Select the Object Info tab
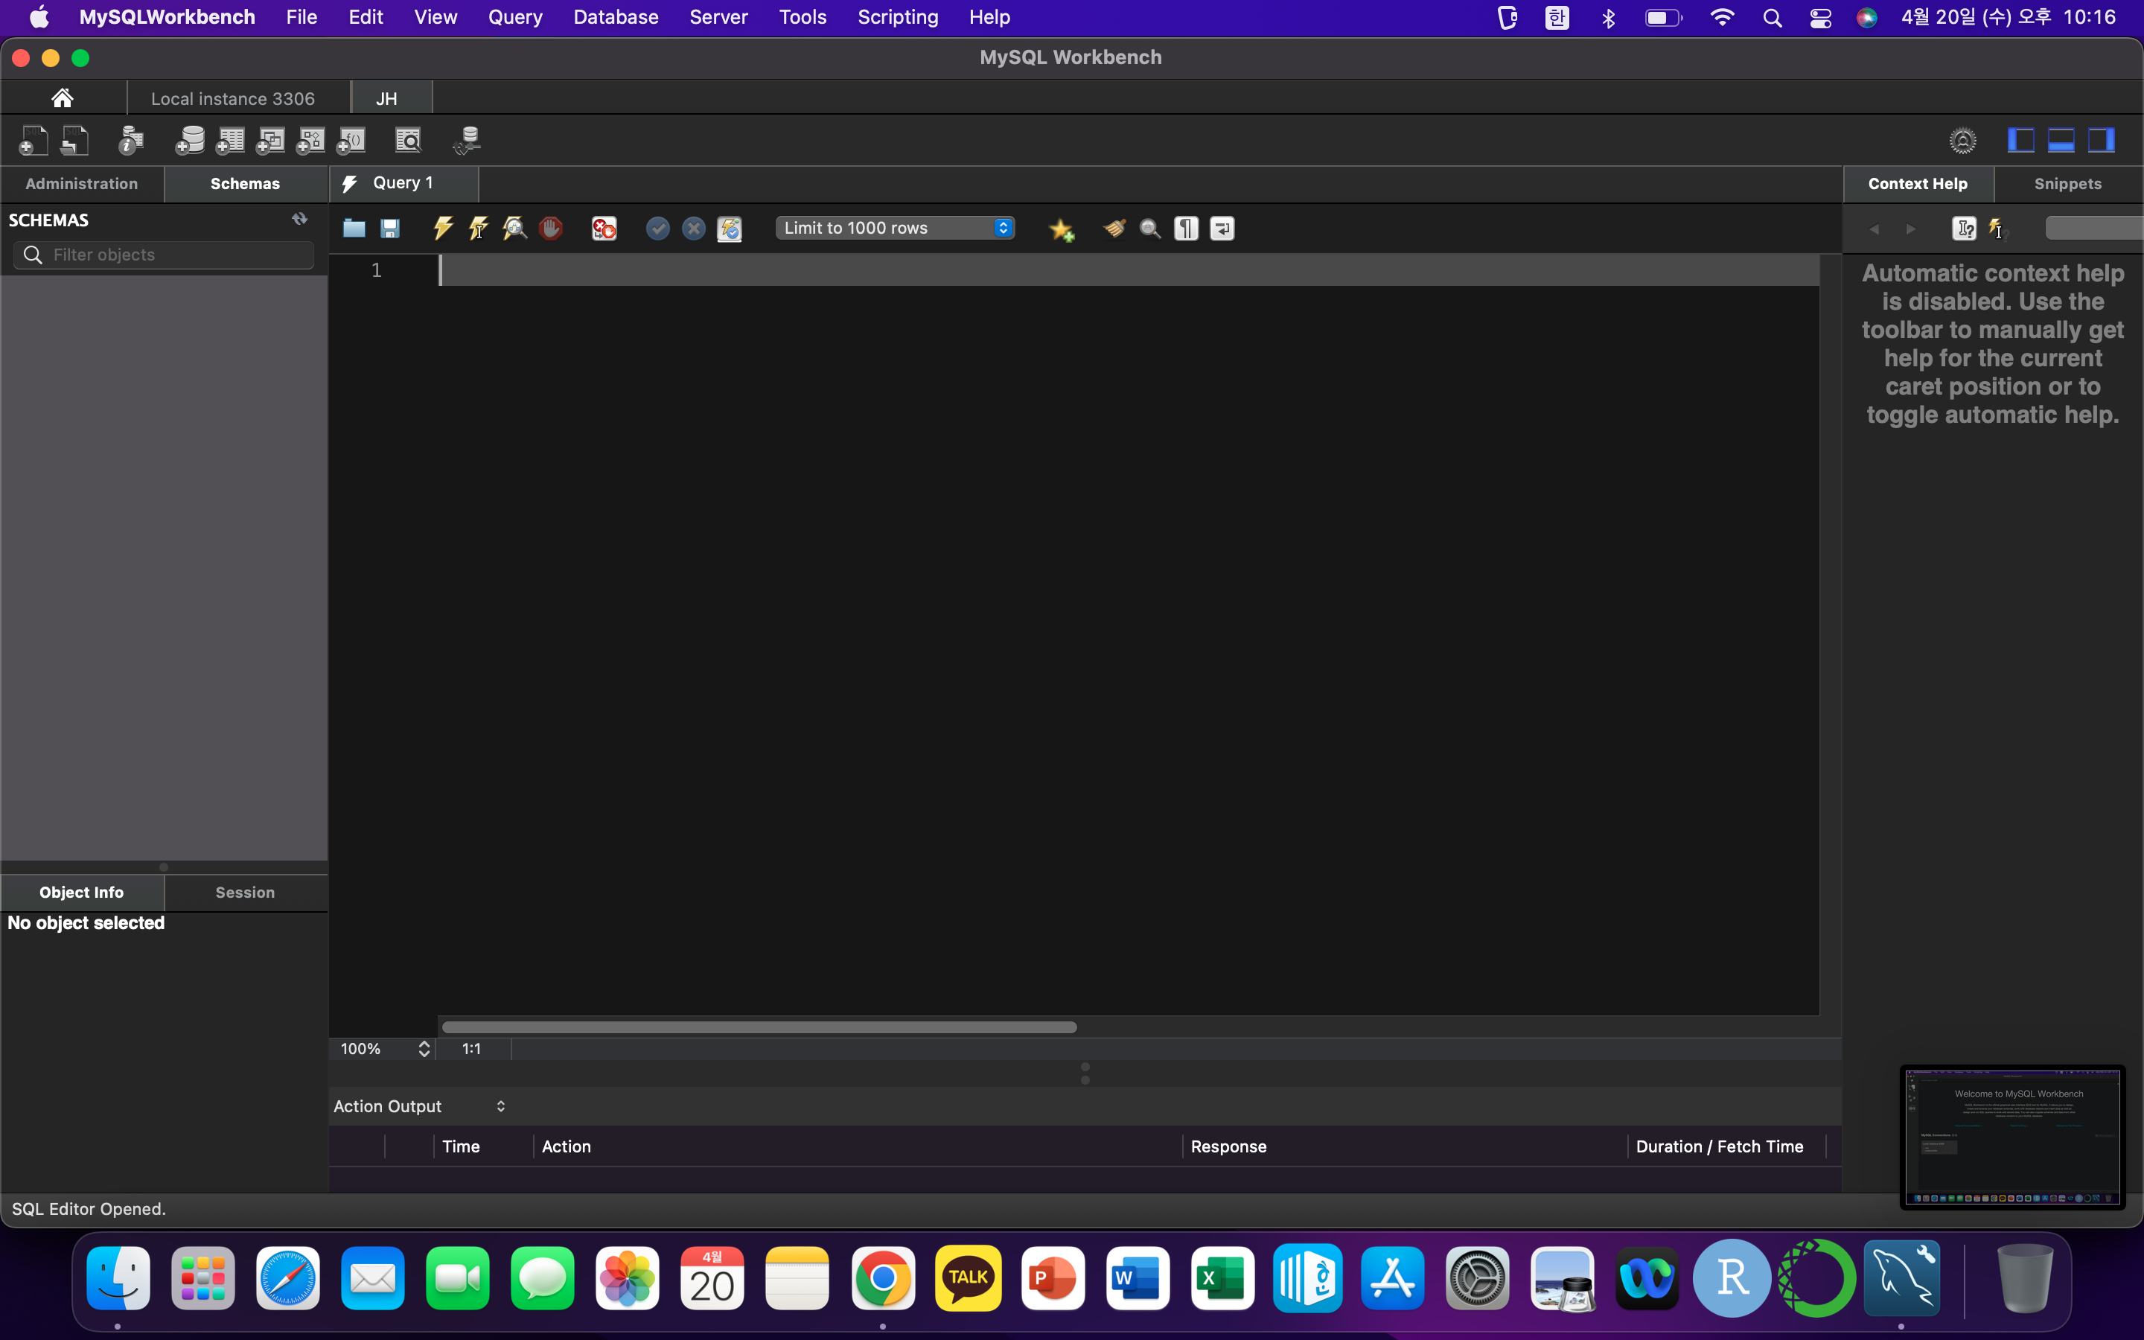The height and width of the screenshot is (1340, 2144). click(81, 893)
